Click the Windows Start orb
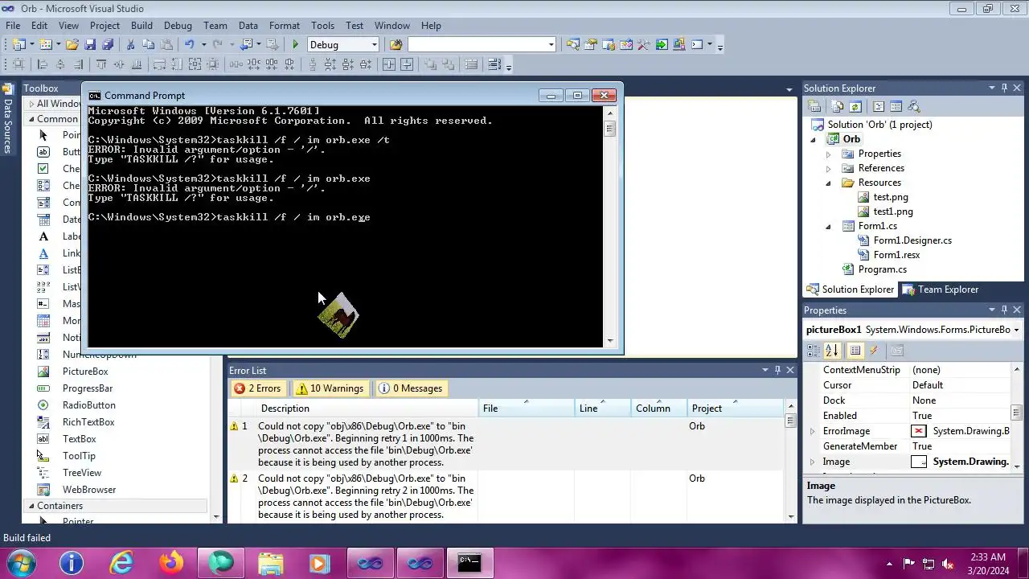Screen dimensions: 1029x579 (x=22, y=562)
